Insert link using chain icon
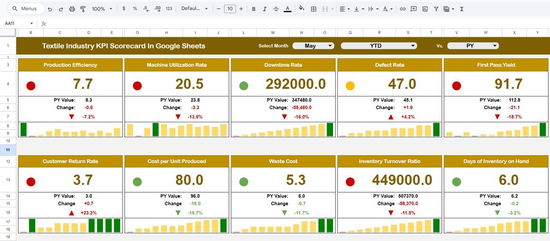The image size is (550, 241). click(x=403, y=9)
